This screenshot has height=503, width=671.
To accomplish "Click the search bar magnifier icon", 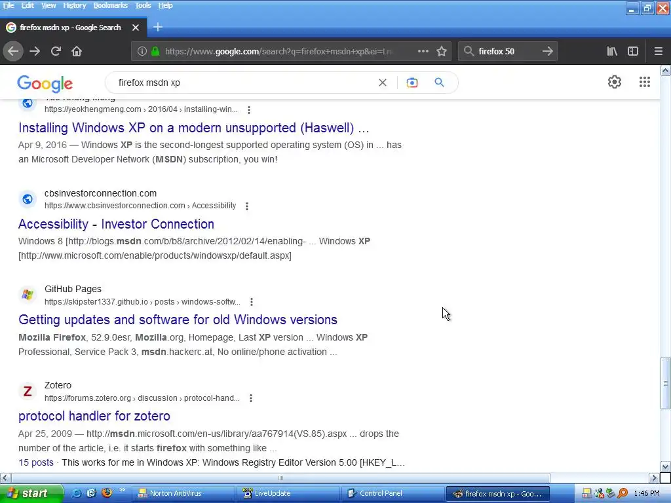I will tap(469, 51).
